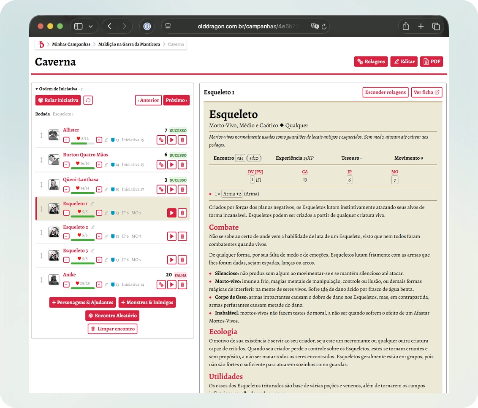Click Esconder rolagens button
The width and height of the screenshot is (478, 408).
[x=386, y=92]
